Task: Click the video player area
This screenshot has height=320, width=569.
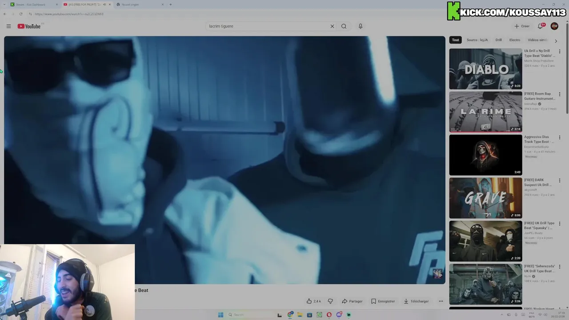Action: tap(224, 160)
